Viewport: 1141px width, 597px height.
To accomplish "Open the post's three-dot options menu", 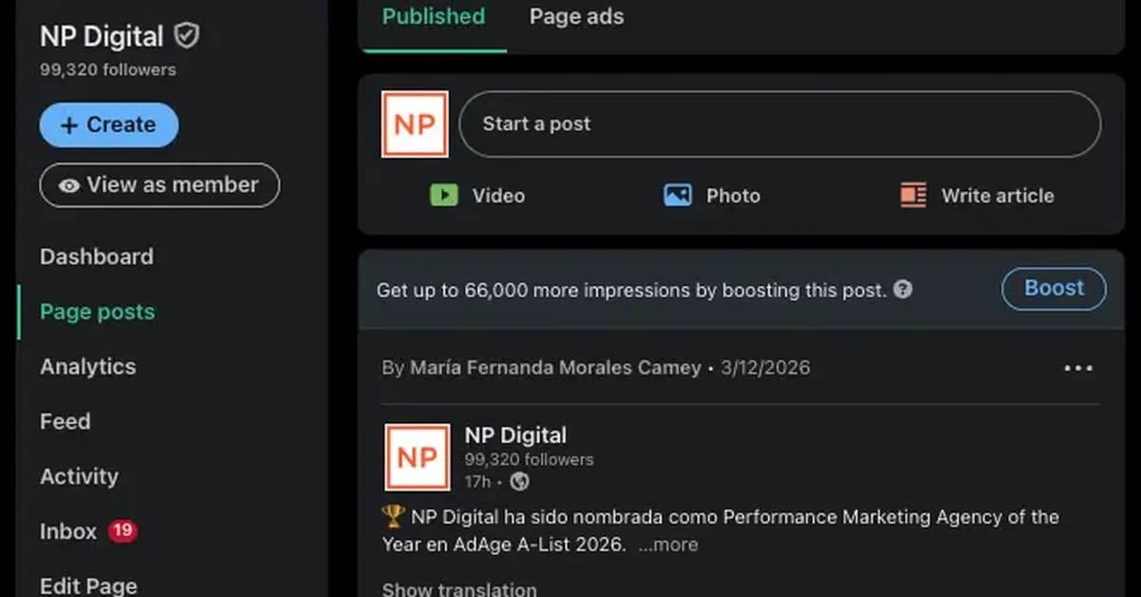I will [1078, 368].
